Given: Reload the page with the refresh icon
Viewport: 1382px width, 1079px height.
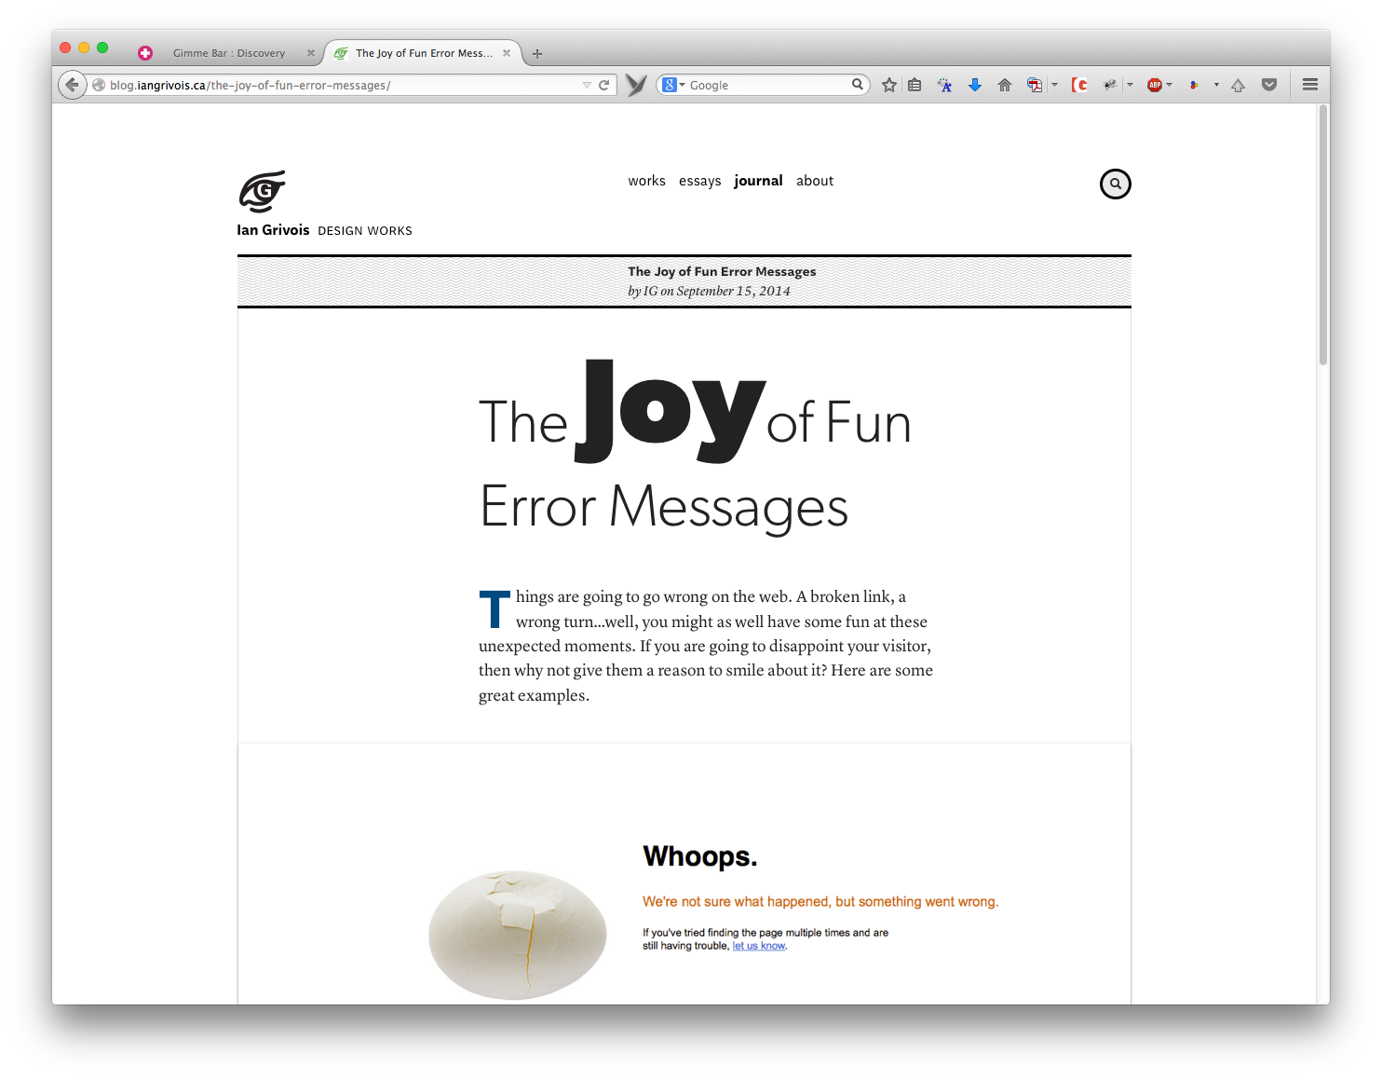Looking at the screenshot, I should click(x=604, y=85).
